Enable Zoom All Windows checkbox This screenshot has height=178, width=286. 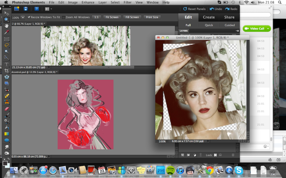64,17
